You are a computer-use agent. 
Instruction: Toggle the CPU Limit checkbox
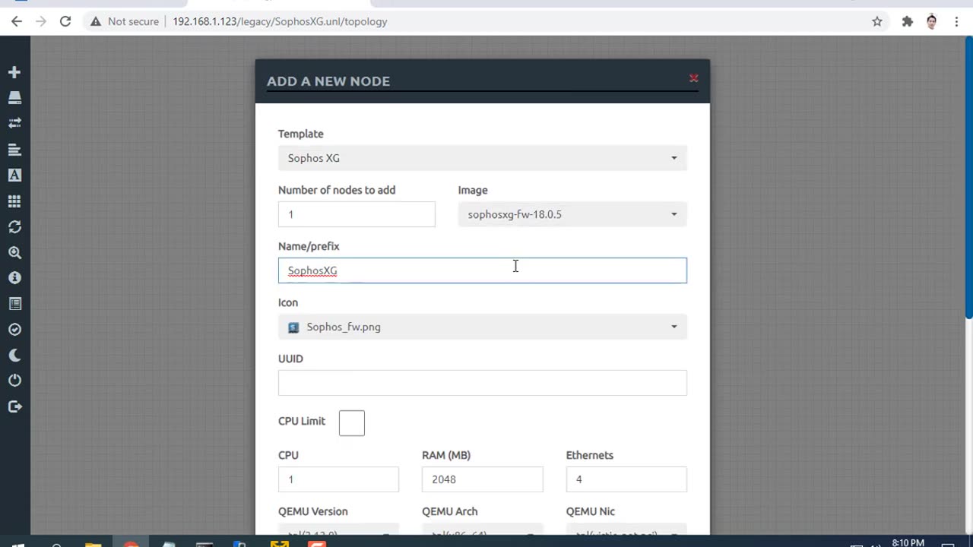click(x=352, y=423)
